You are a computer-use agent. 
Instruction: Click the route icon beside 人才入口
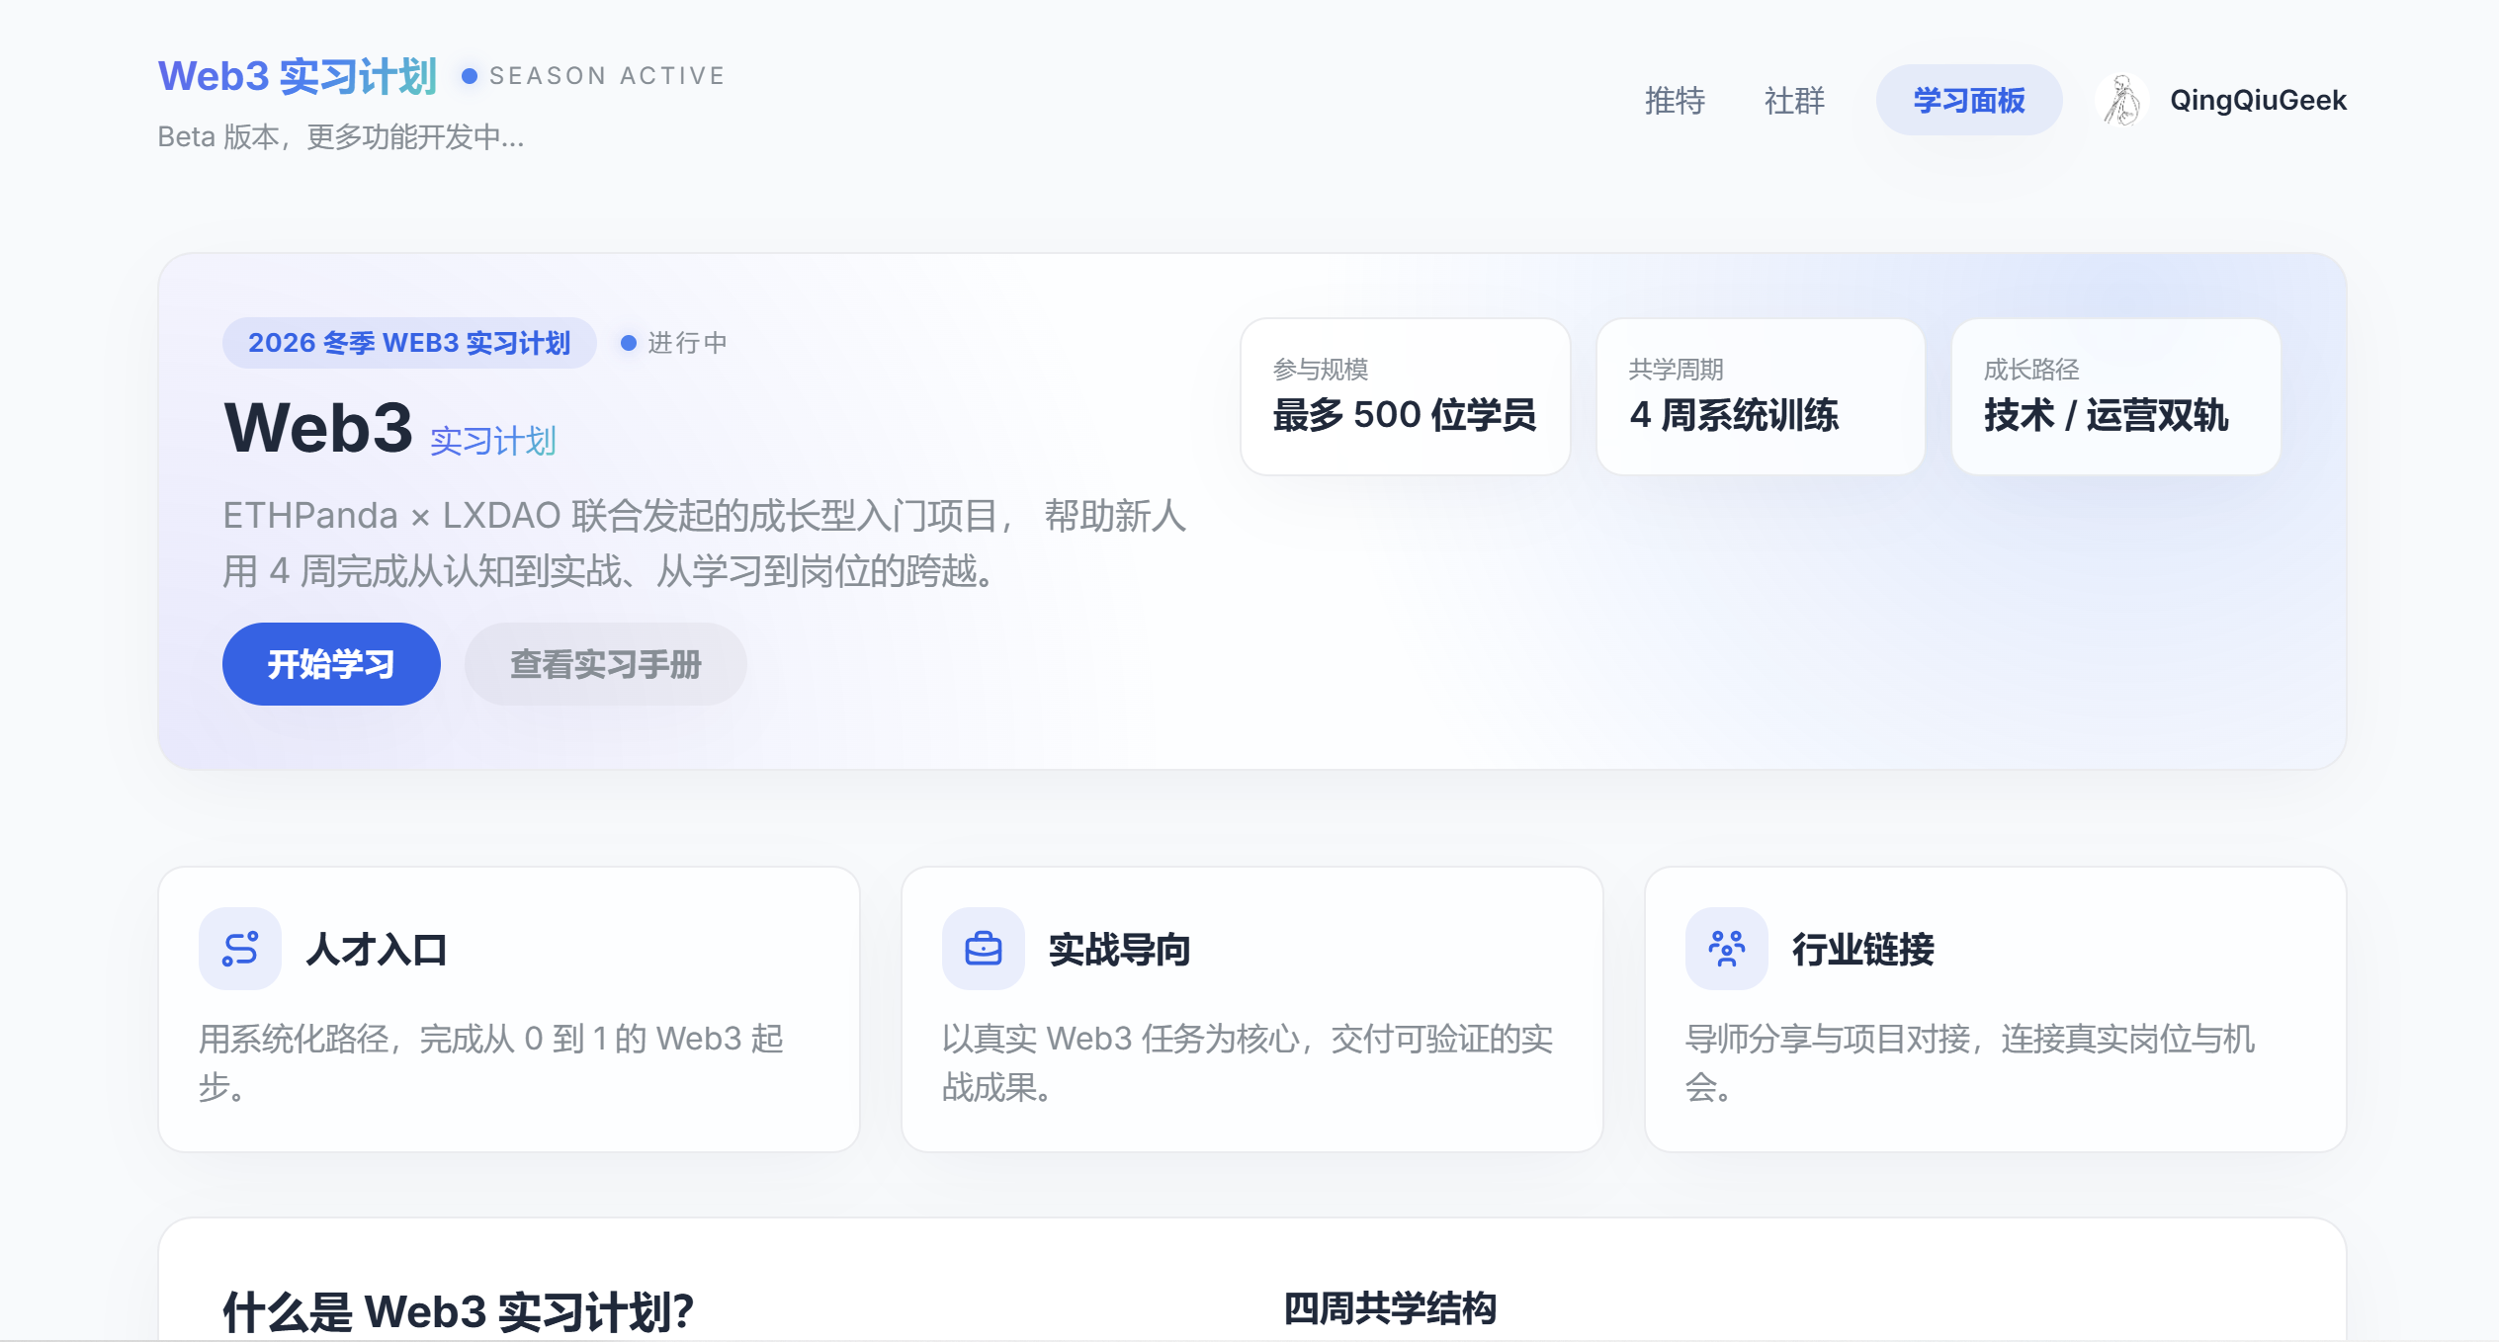pos(240,949)
